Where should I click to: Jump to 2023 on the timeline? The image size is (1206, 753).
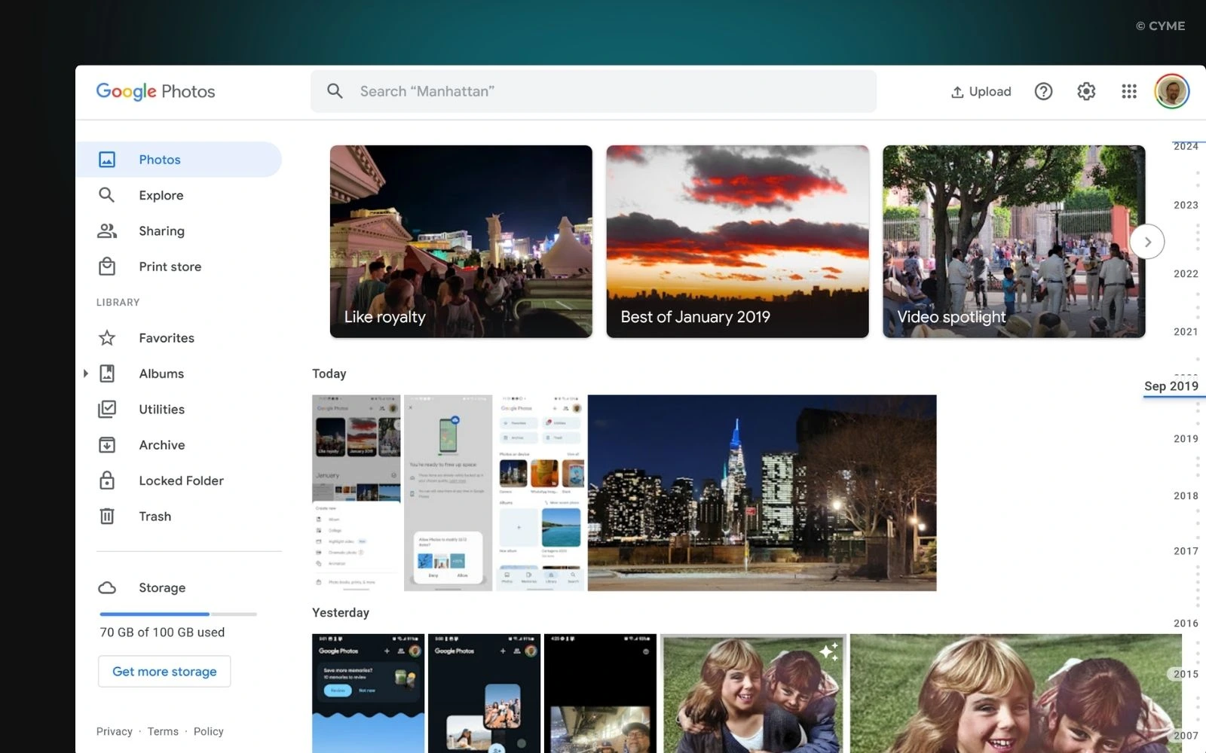coord(1186,205)
